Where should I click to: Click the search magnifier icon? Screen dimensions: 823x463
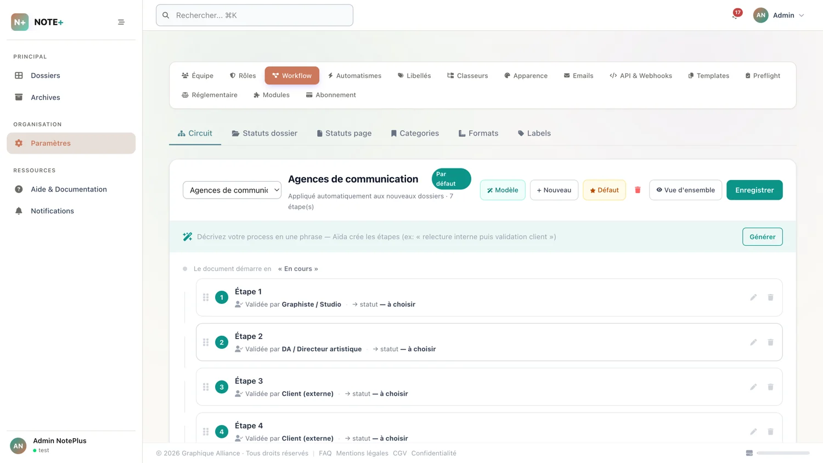point(166,15)
